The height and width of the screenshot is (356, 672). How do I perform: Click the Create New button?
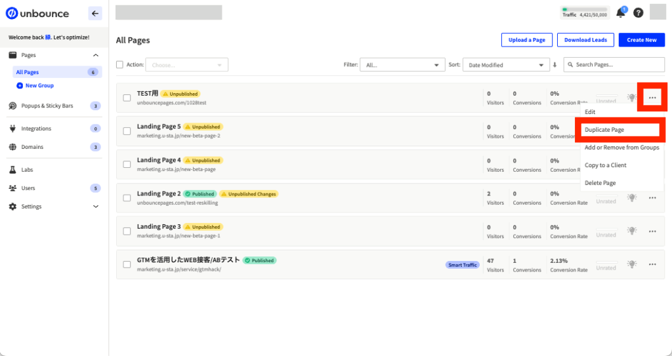[x=641, y=40]
